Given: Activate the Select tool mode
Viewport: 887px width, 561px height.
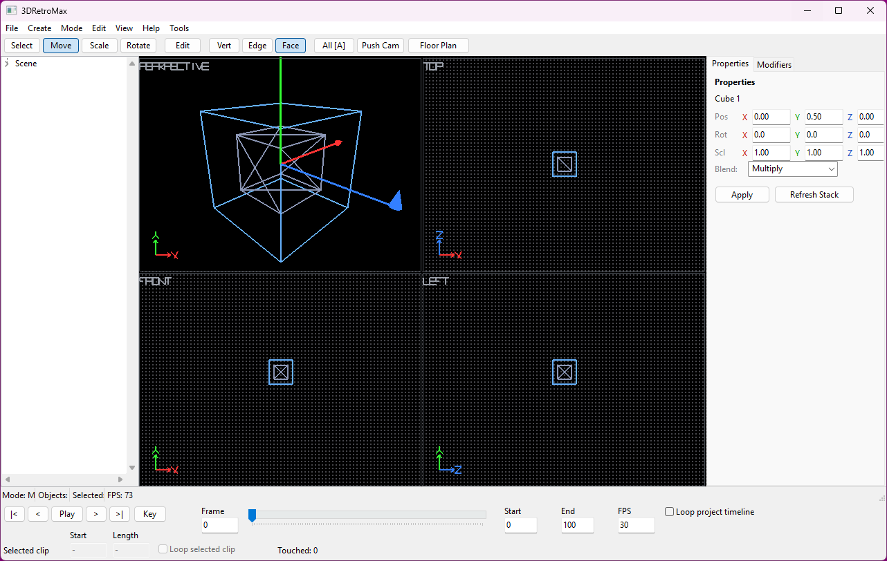Looking at the screenshot, I should (x=22, y=46).
